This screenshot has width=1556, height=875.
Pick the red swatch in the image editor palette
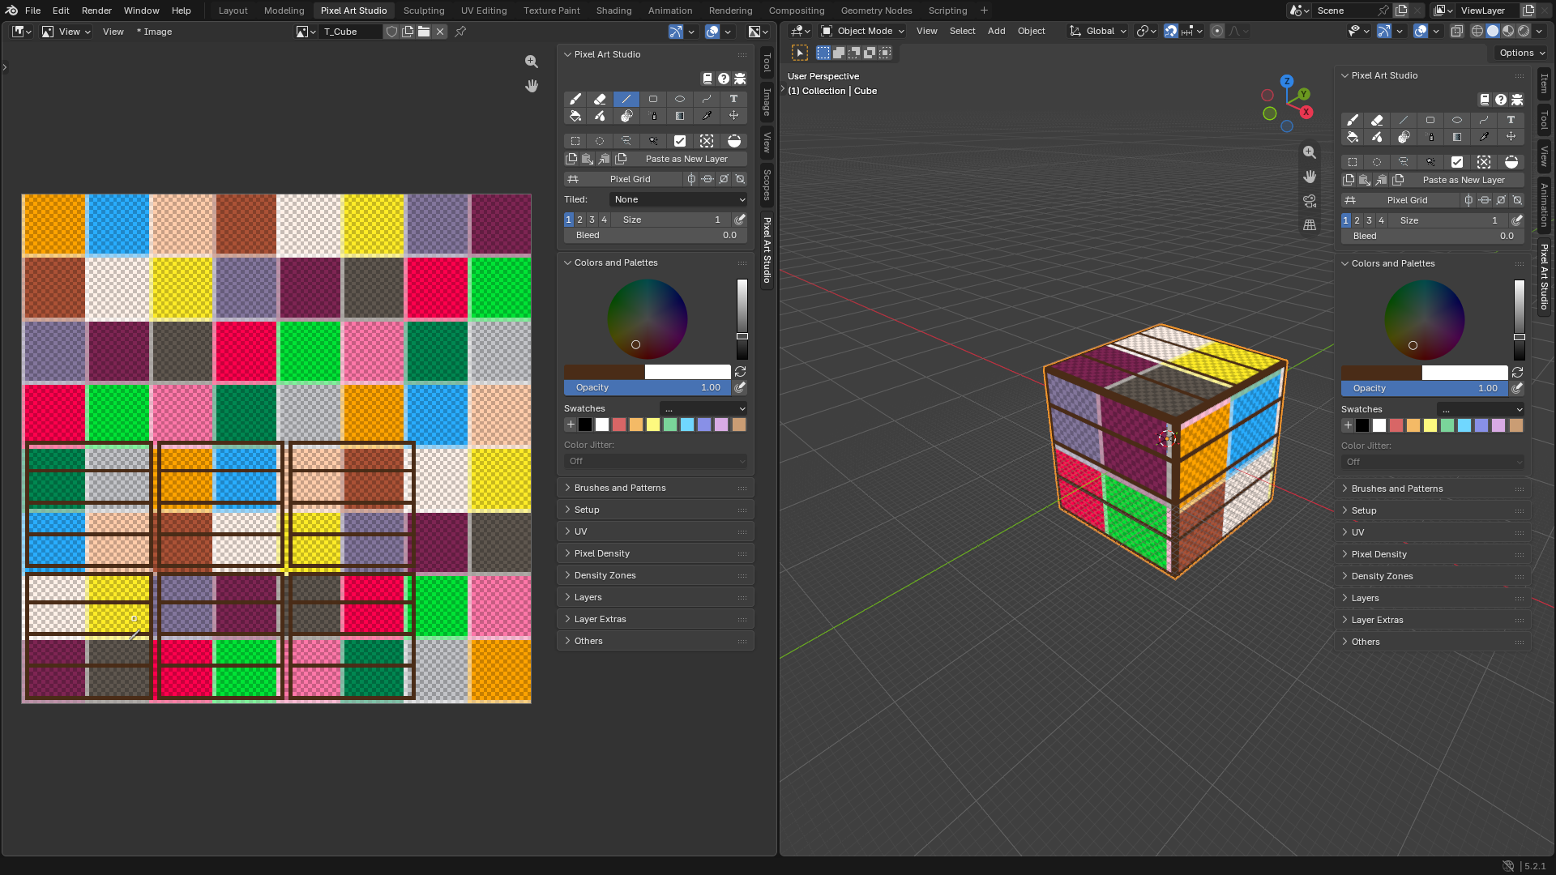[x=619, y=425]
